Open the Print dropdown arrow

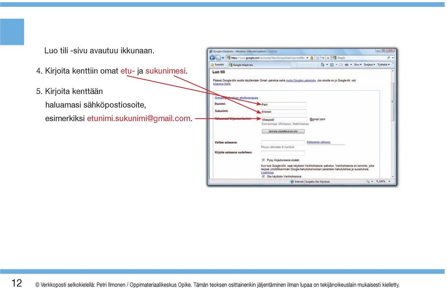point(351,65)
